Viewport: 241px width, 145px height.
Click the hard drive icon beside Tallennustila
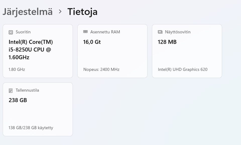coord(11,91)
